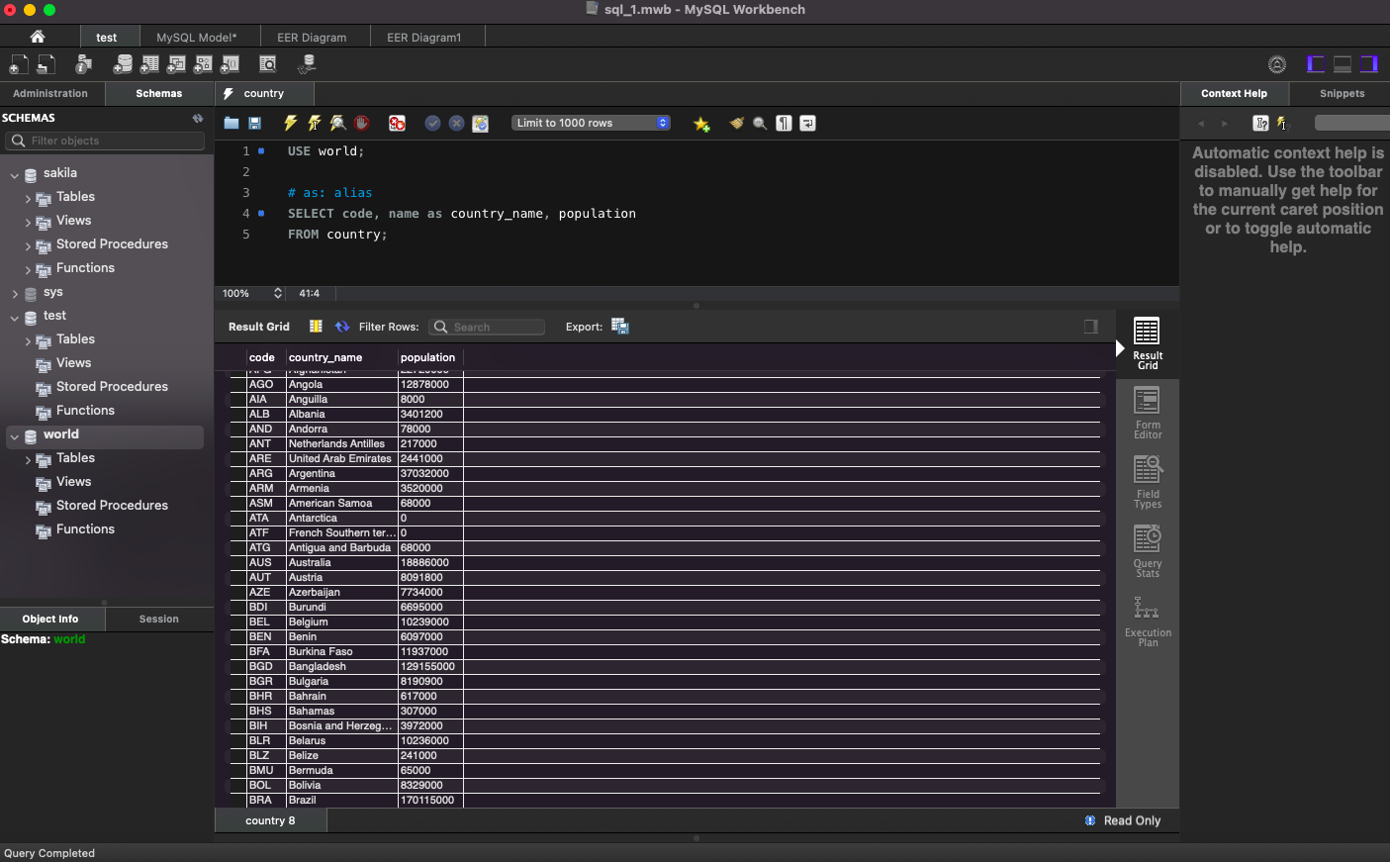Toggle auto-commit mode icon

480,124
